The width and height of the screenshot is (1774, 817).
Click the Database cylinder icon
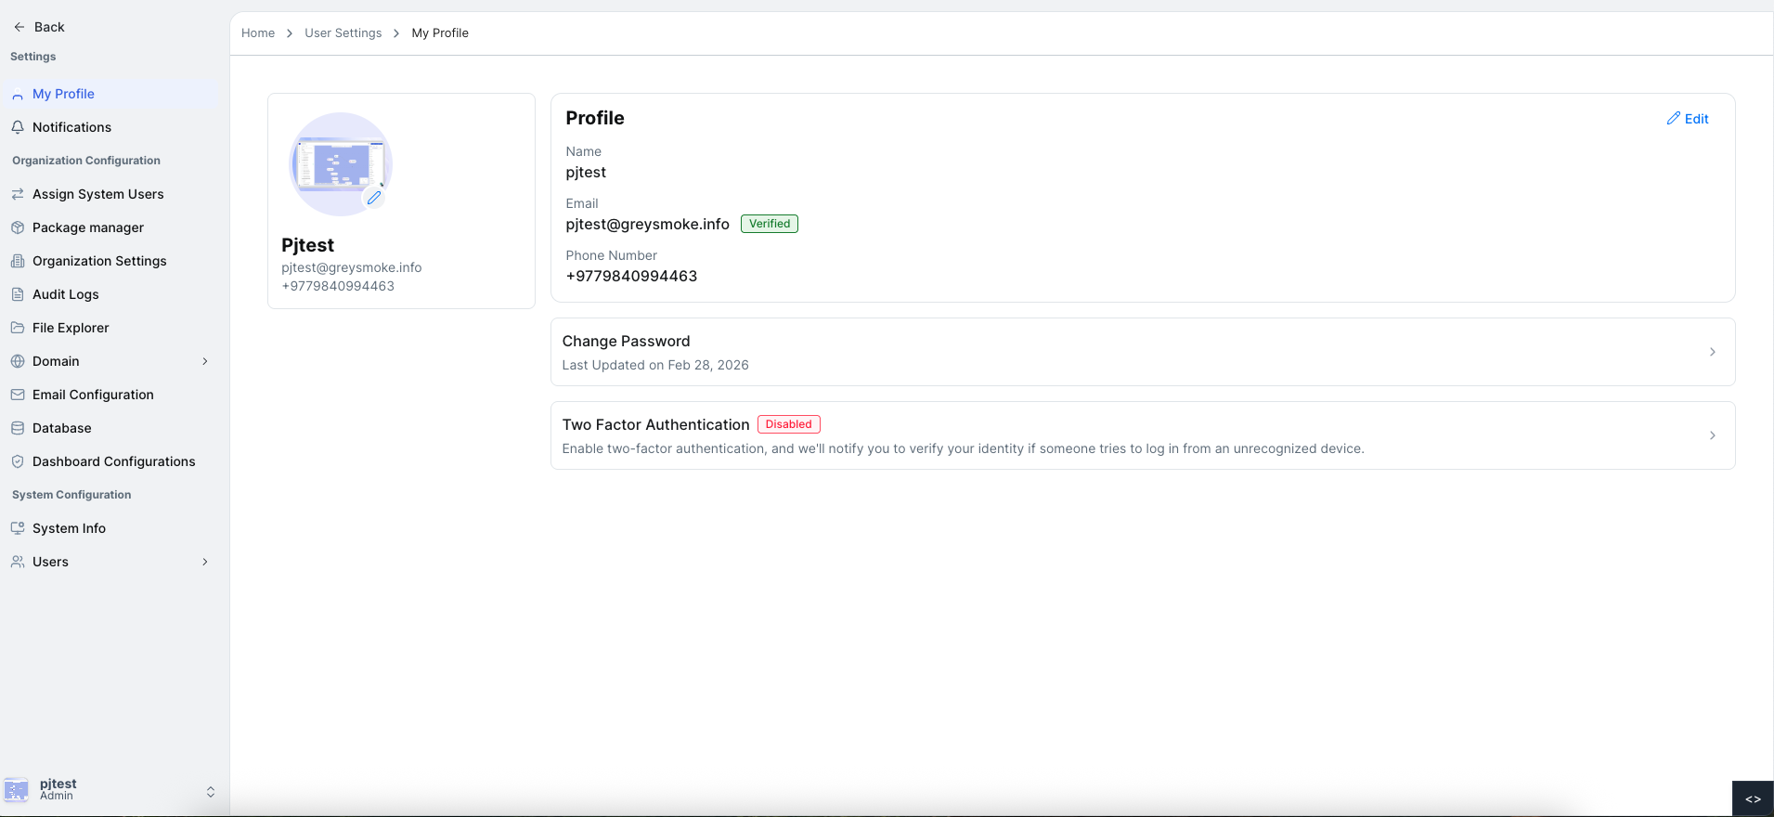point(18,428)
